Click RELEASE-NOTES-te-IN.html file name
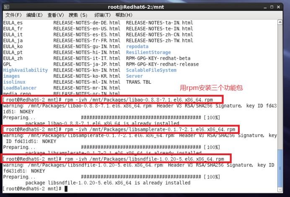This screenshot has width=290, height=197. point(160,28)
